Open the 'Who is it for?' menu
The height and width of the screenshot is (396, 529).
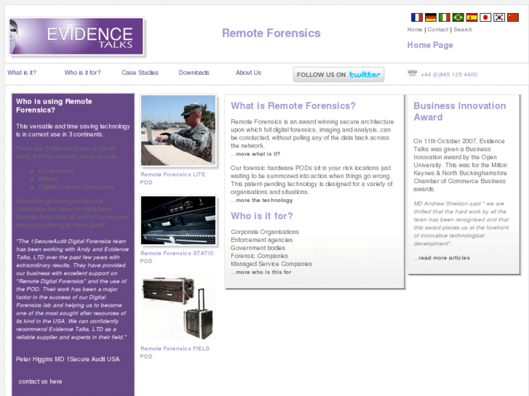point(83,73)
